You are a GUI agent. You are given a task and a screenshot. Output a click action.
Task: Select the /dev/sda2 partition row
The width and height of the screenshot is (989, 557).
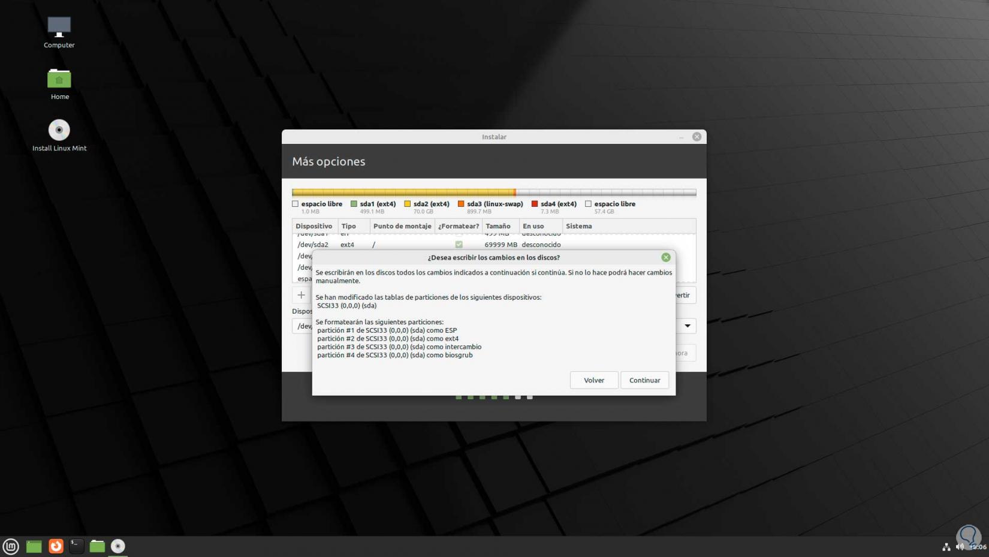pos(494,245)
